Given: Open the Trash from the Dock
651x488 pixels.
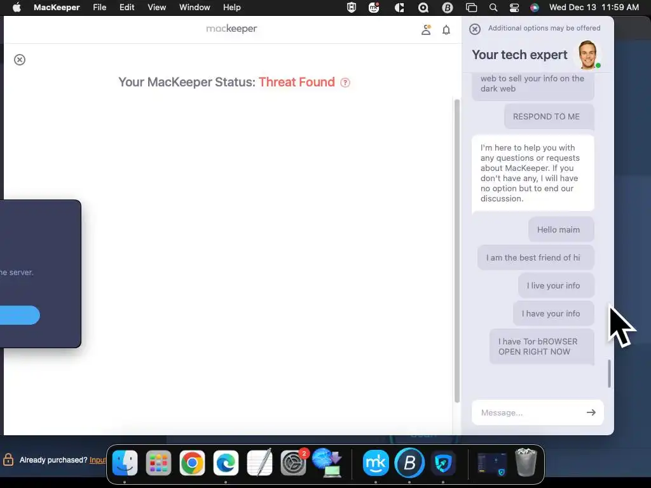Looking at the screenshot, I should point(526,463).
